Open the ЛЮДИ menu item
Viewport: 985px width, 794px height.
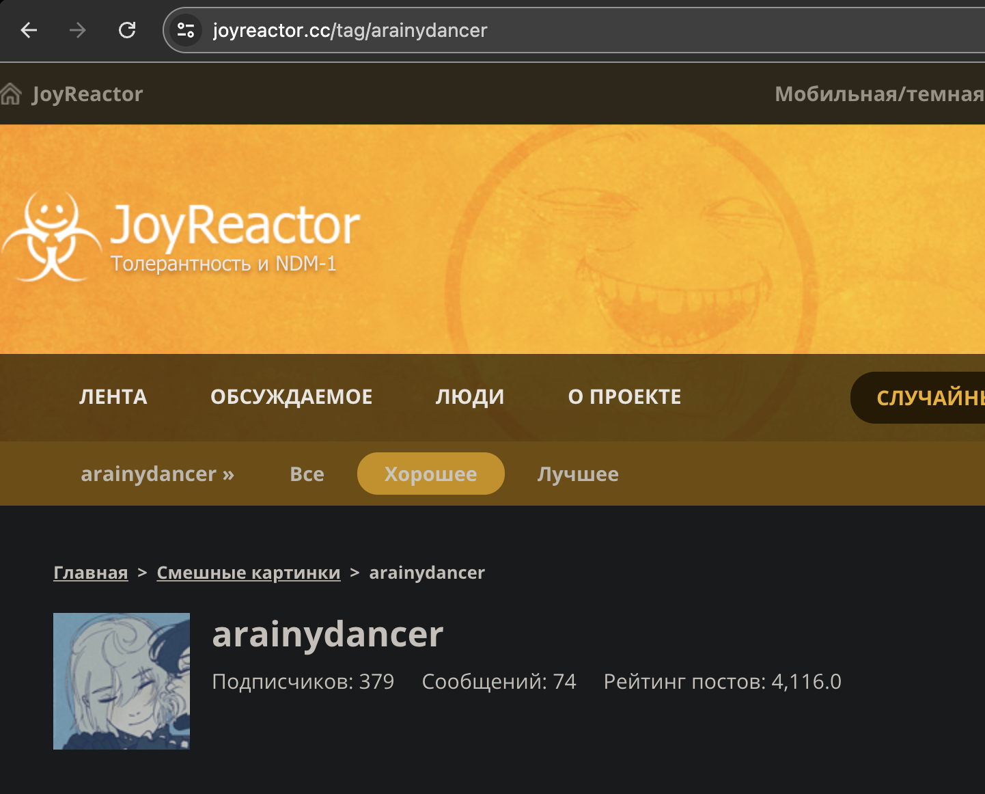[x=470, y=397]
